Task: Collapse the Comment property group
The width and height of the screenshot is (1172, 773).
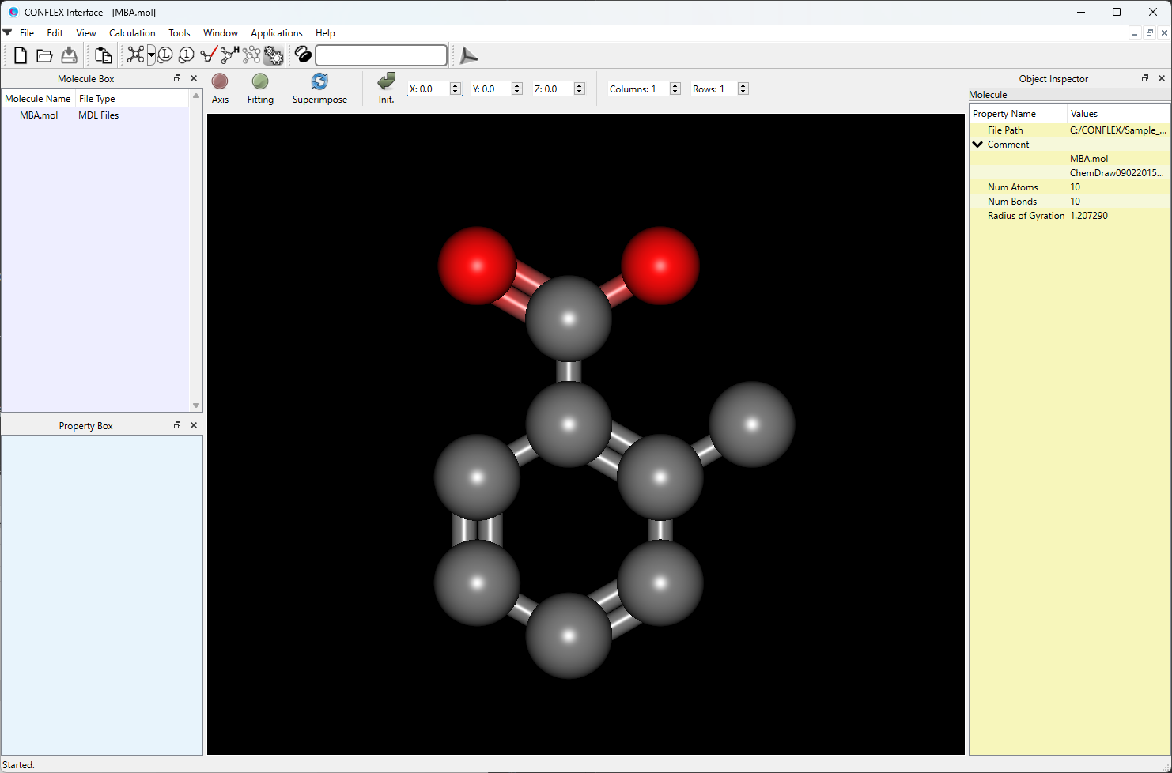Action: (978, 145)
